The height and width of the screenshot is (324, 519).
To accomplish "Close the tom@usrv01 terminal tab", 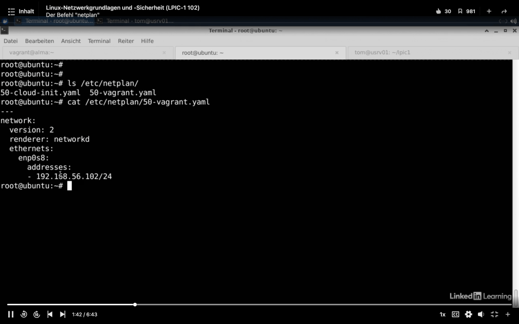I will tap(509, 53).
